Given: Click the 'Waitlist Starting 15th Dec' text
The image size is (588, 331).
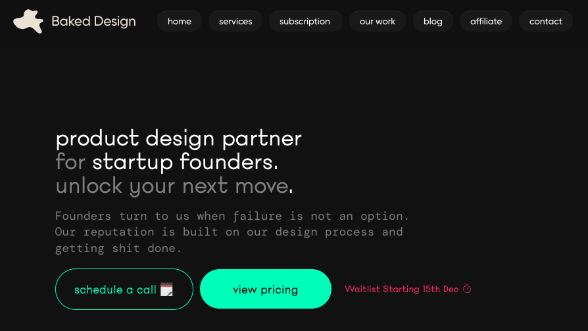Looking at the screenshot, I should (x=401, y=289).
